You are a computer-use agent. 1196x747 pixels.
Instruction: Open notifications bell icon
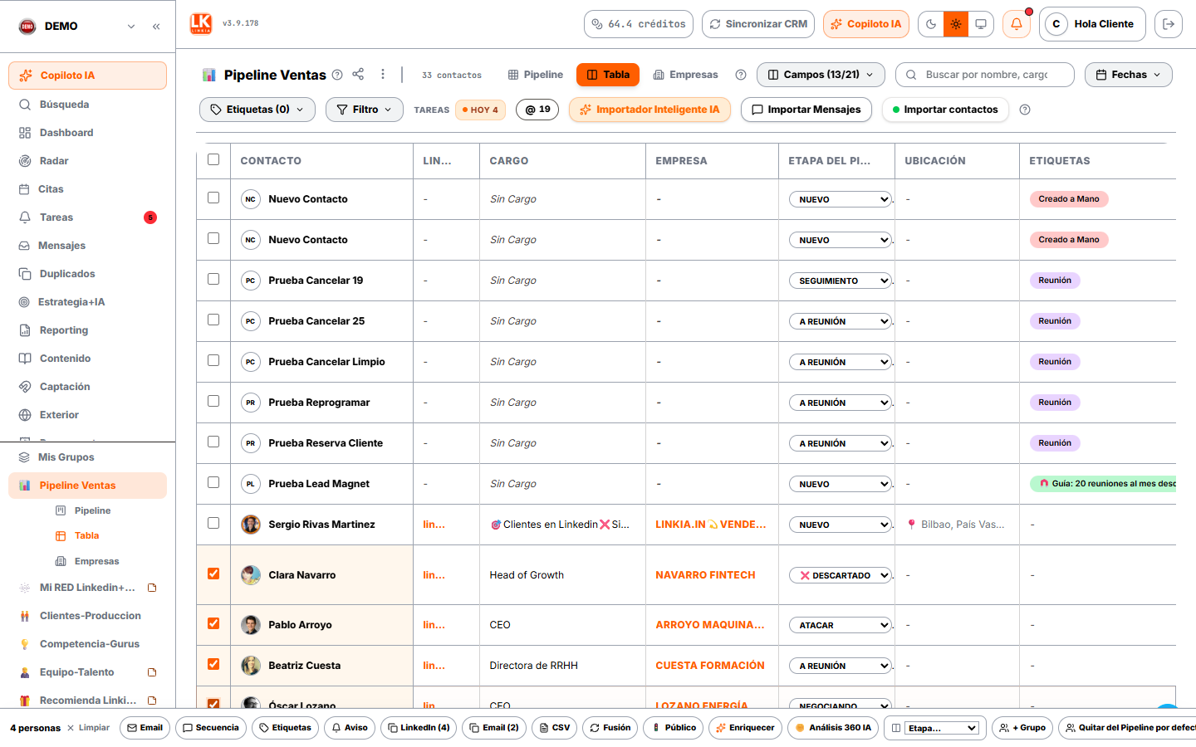pyautogui.click(x=1017, y=24)
